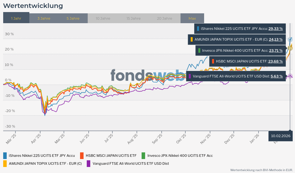Click the Wertentwicklung heading
The image size is (295, 173).
[x=33, y=6]
